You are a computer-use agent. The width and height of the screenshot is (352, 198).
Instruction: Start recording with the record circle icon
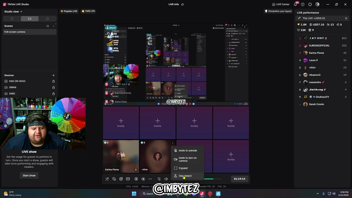click(136, 179)
